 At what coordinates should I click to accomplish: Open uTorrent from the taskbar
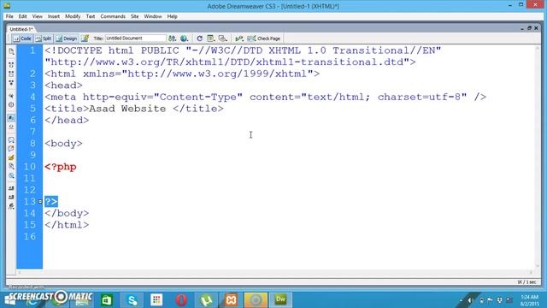(206, 299)
